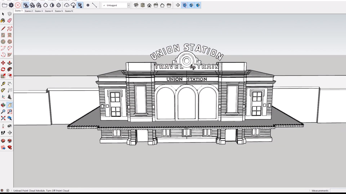Screen dimensions: 346x194
Task: Choose the Offset tool
Action: click(9, 76)
